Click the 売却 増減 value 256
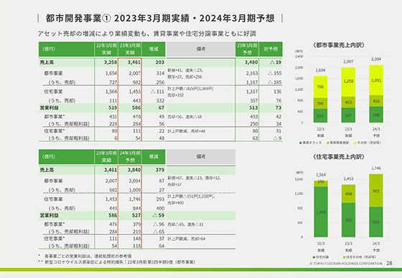402x278 pixels. [160, 82]
